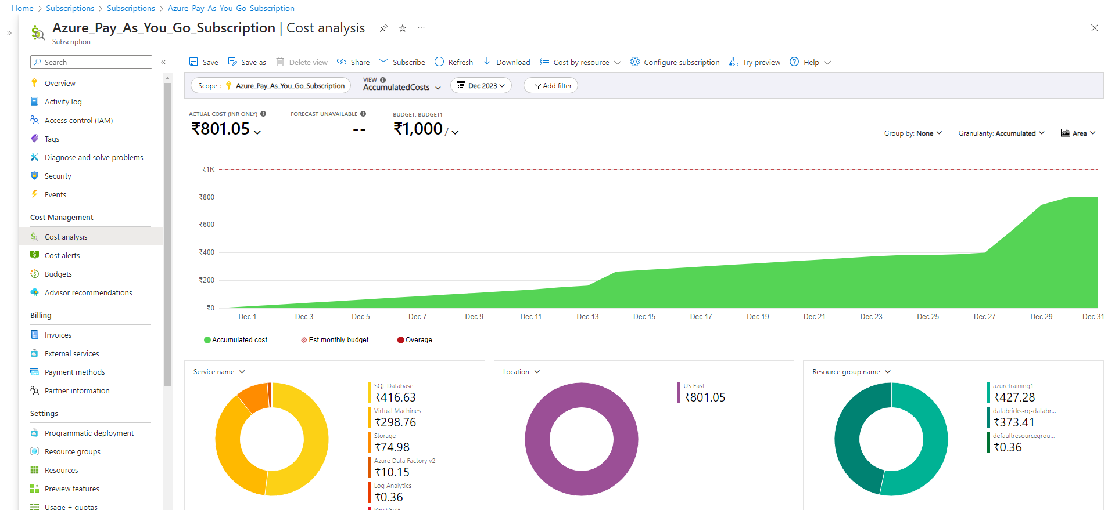Click the Share icon in toolbar

coord(342,62)
